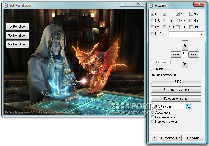Open help with the ? button
The width and height of the screenshot is (209, 146).
coord(154,138)
